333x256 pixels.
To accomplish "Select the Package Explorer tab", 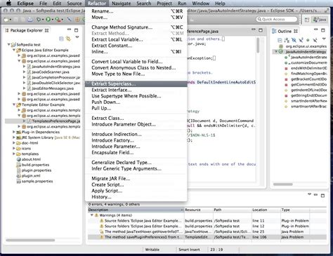I will (27, 30).
